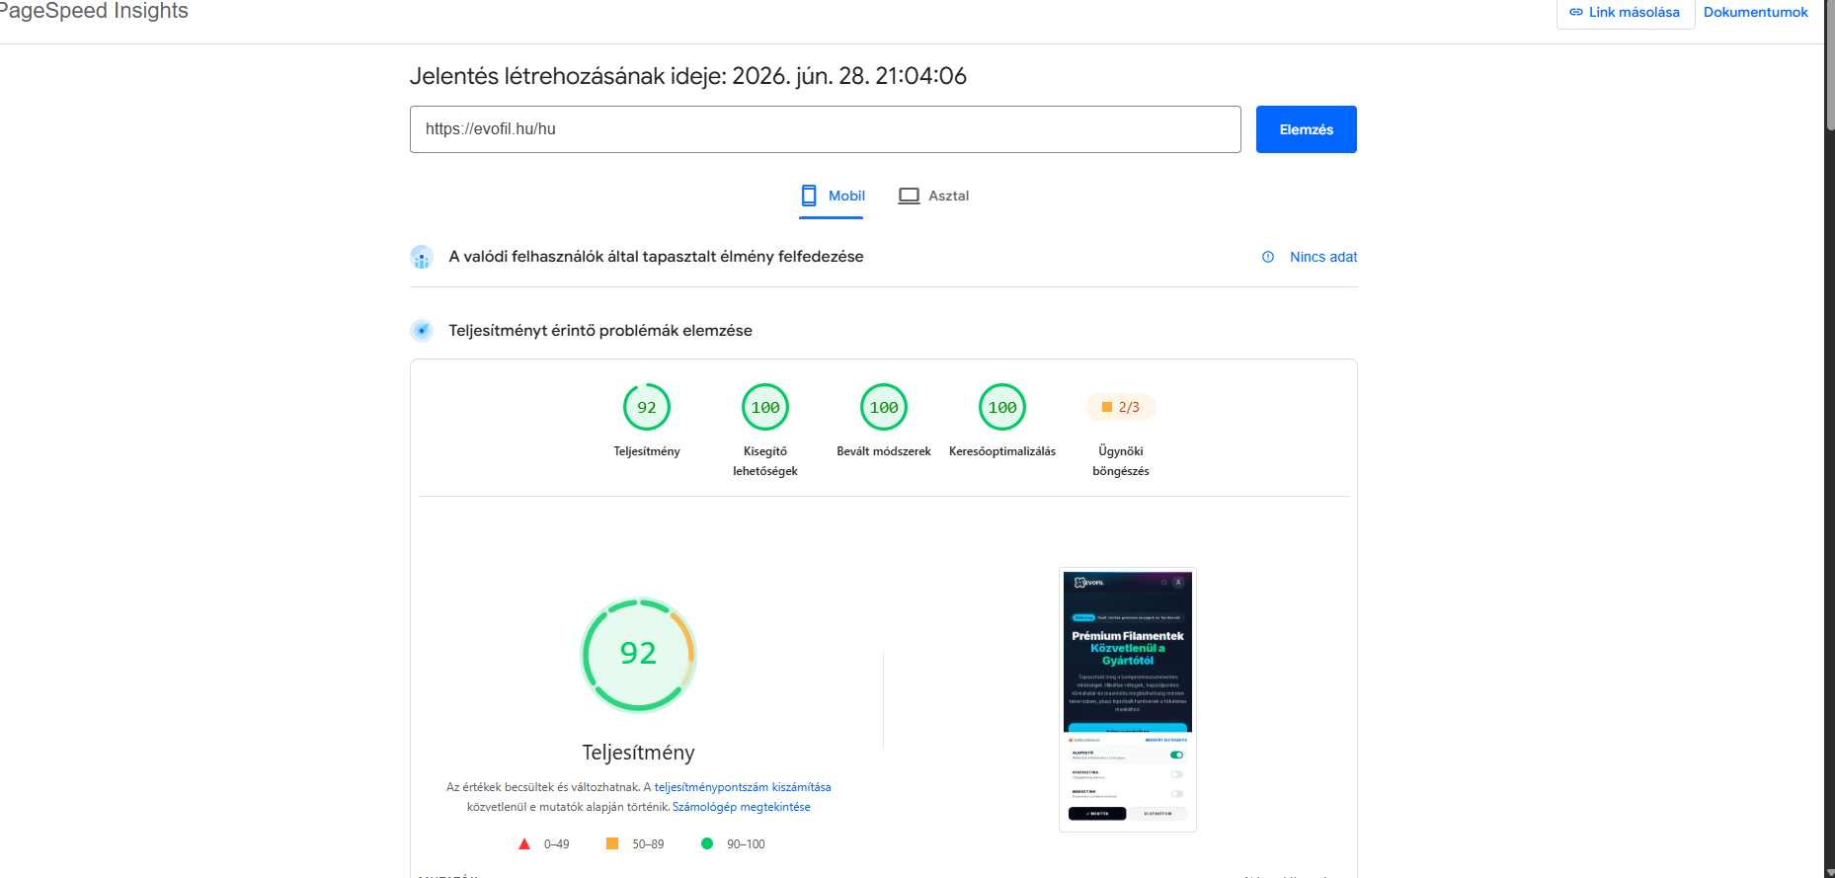Click the orange square 50–89 legend icon
This screenshot has height=878, width=1835.
(x=612, y=843)
